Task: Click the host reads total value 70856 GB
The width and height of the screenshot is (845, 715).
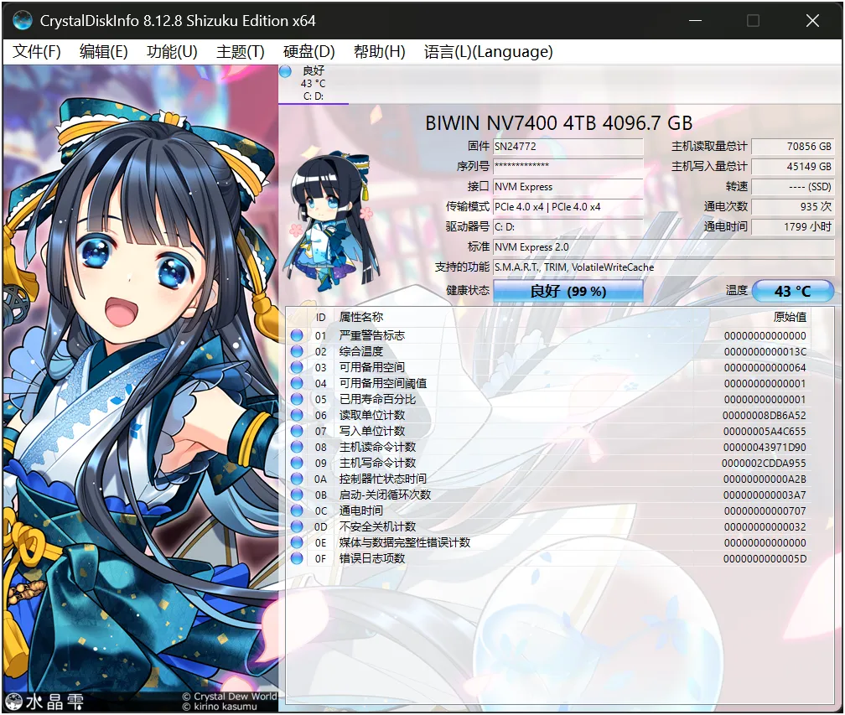Action: 792,147
